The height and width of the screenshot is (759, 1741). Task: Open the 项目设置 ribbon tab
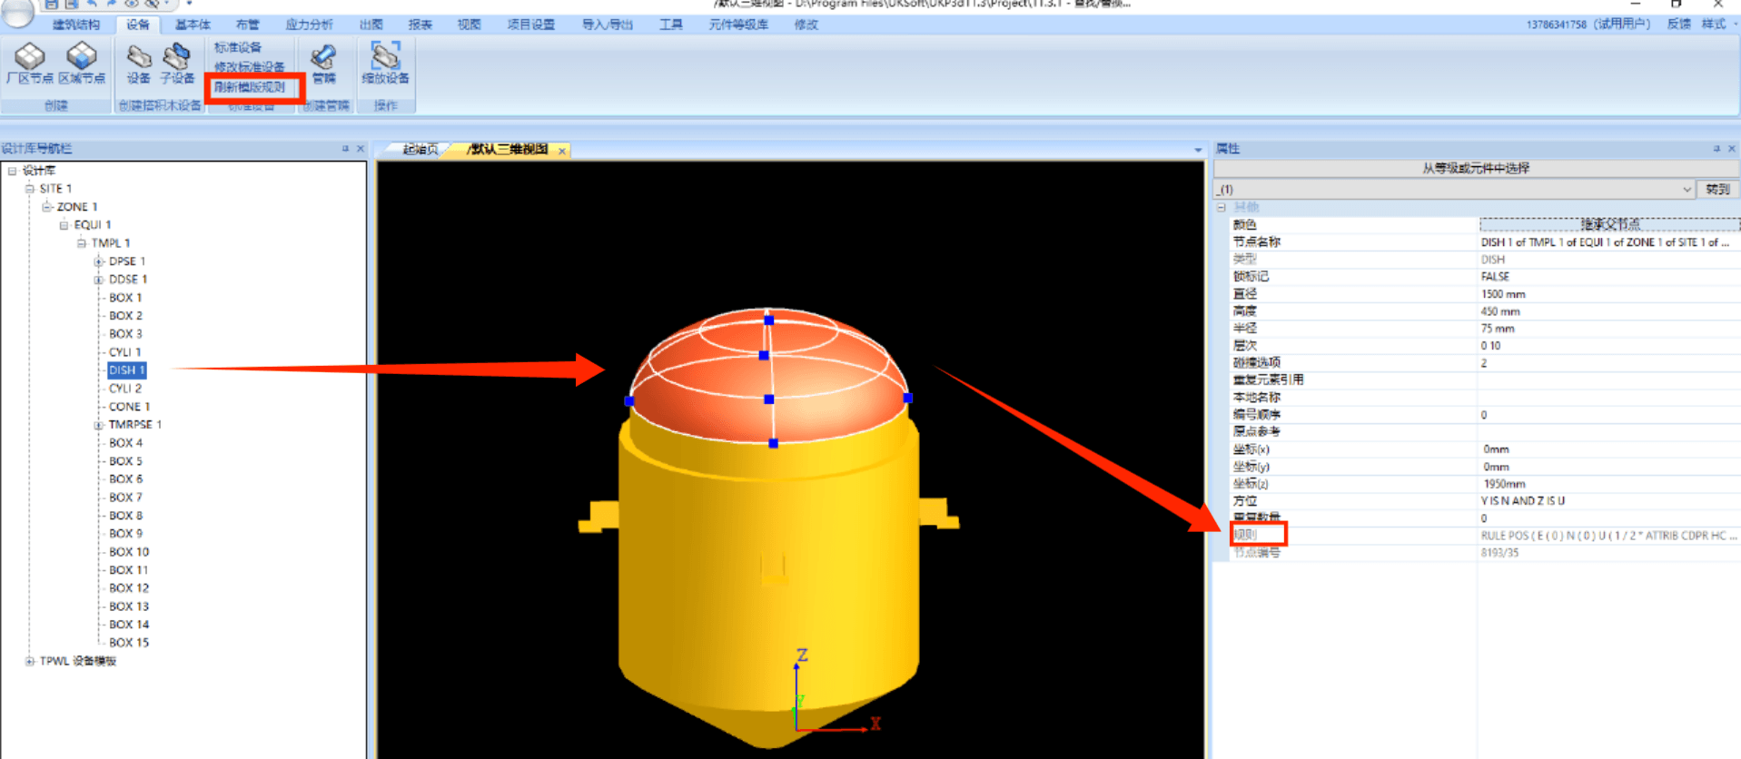(530, 25)
